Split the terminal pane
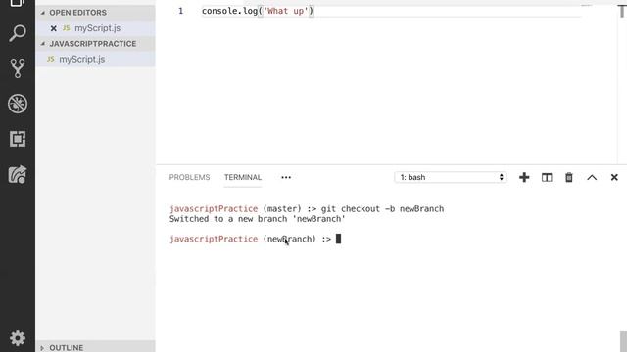The height and width of the screenshot is (352, 627). point(547,177)
